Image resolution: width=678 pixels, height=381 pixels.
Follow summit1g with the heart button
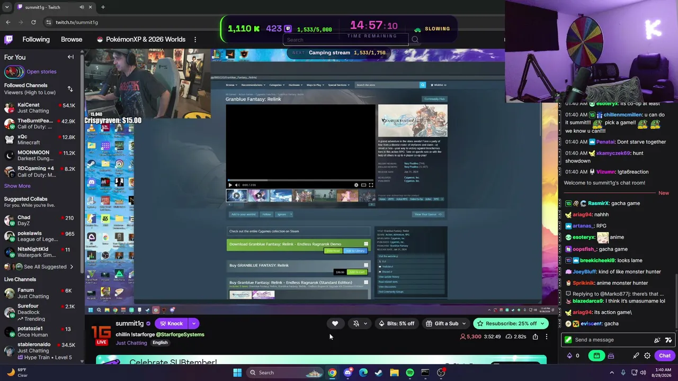(335, 323)
